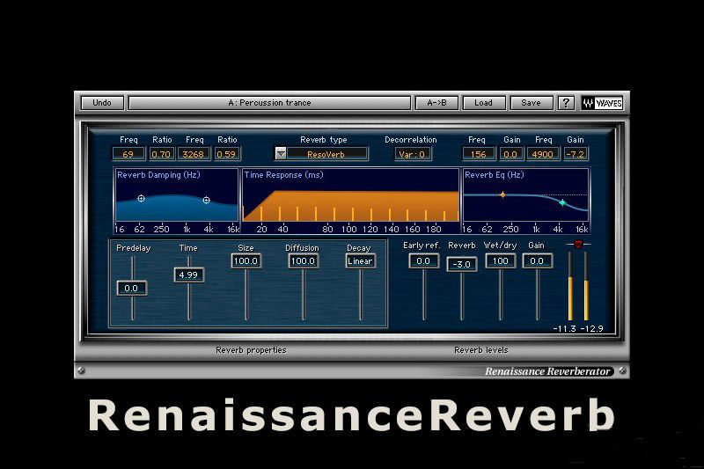Click the Renaissance Reverberator title text

(547, 371)
